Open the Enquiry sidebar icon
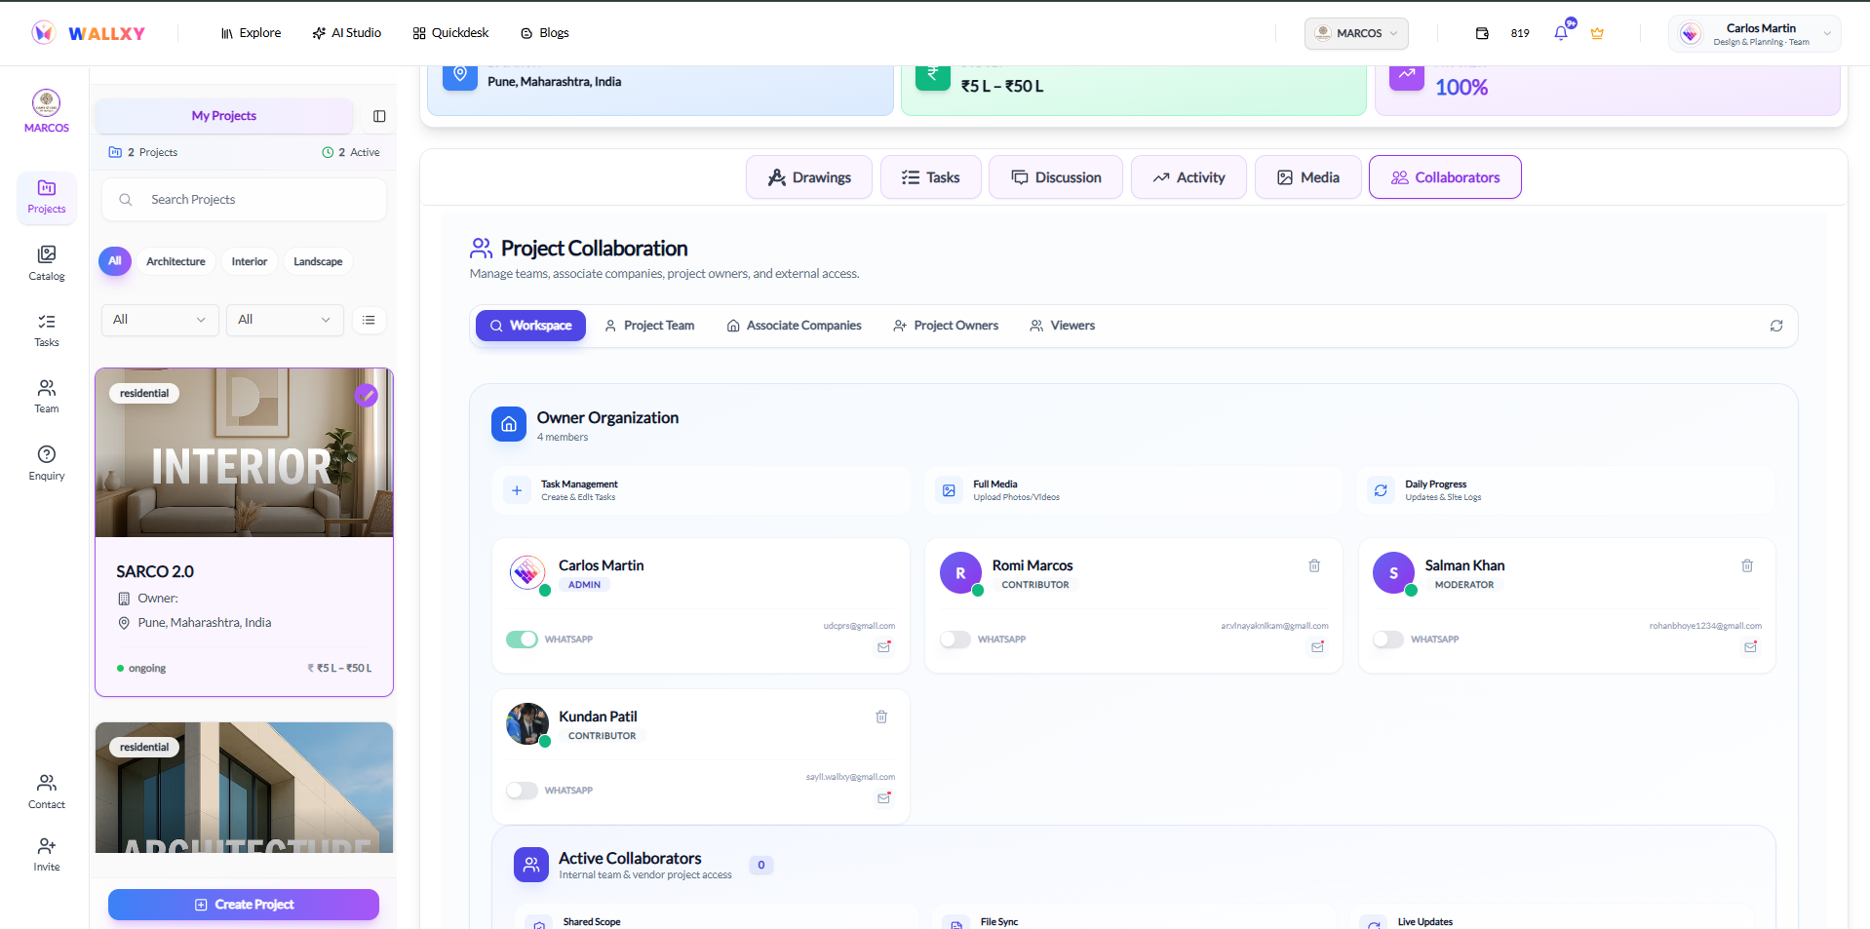This screenshot has width=1870, height=929. click(47, 463)
